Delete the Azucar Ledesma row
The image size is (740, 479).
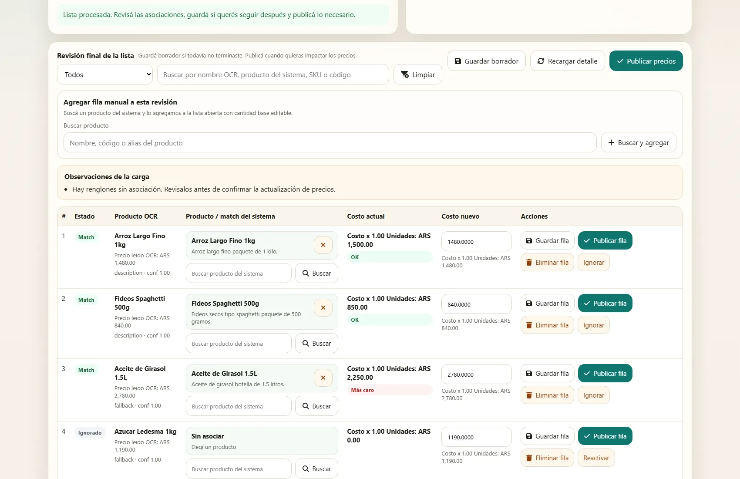[x=548, y=458]
